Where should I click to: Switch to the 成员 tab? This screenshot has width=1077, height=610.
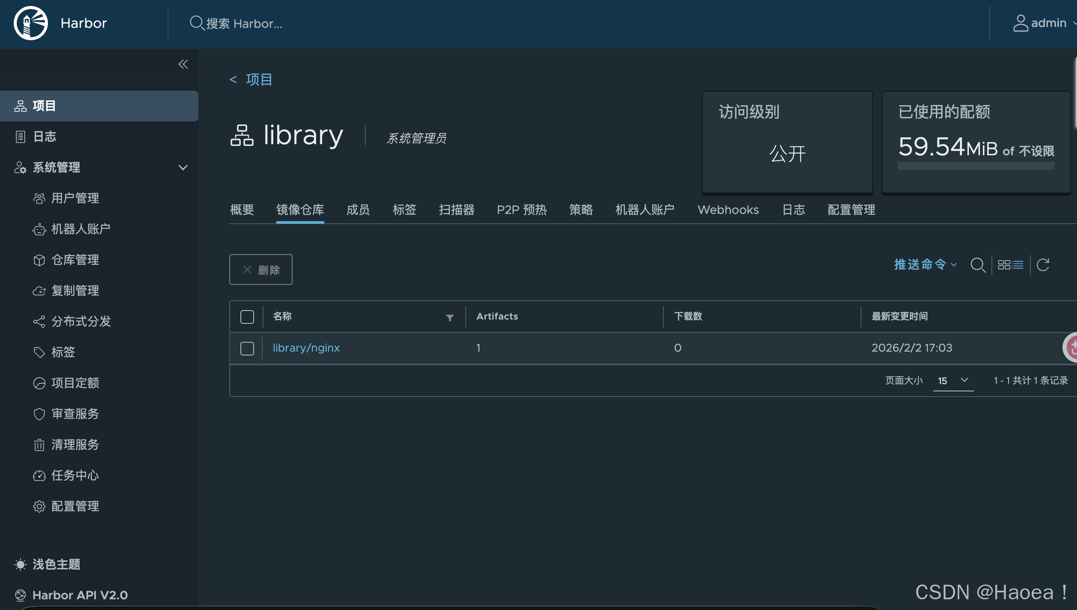point(358,210)
